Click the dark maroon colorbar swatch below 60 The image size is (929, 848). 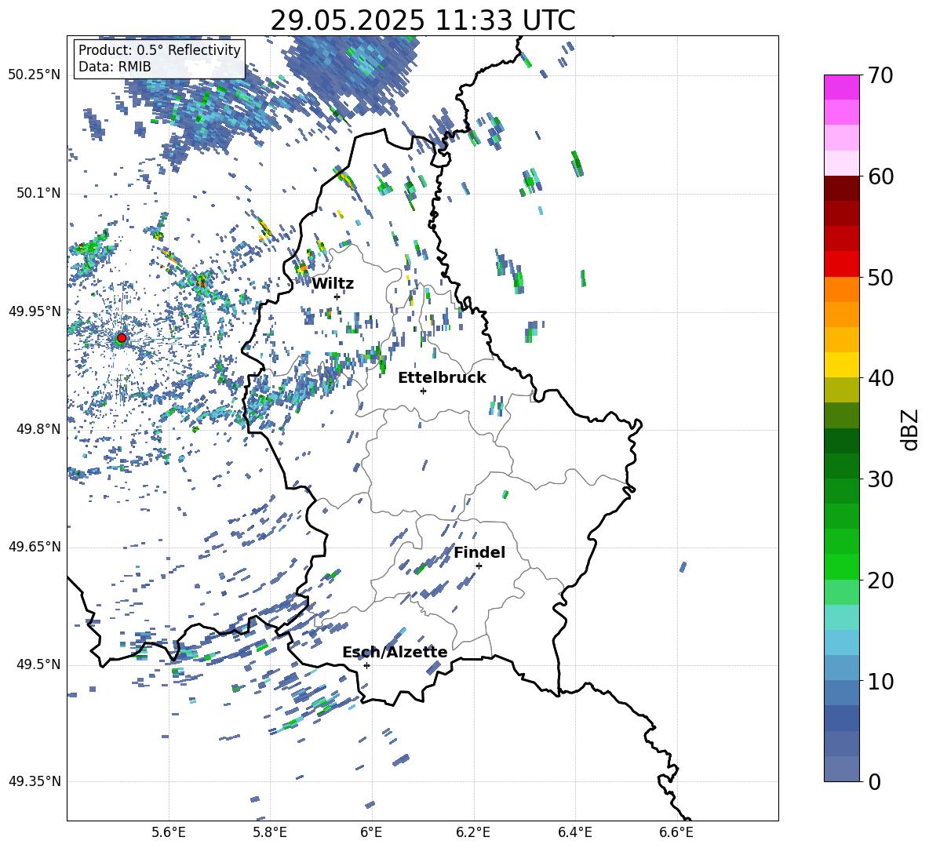tap(841, 188)
